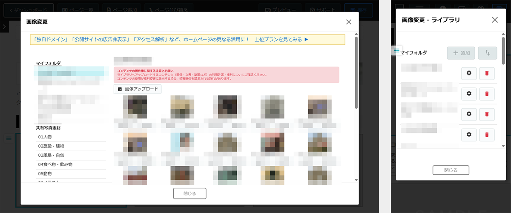Close the 画像変更 dialog with the X
The image size is (511, 213).
pyautogui.click(x=349, y=22)
